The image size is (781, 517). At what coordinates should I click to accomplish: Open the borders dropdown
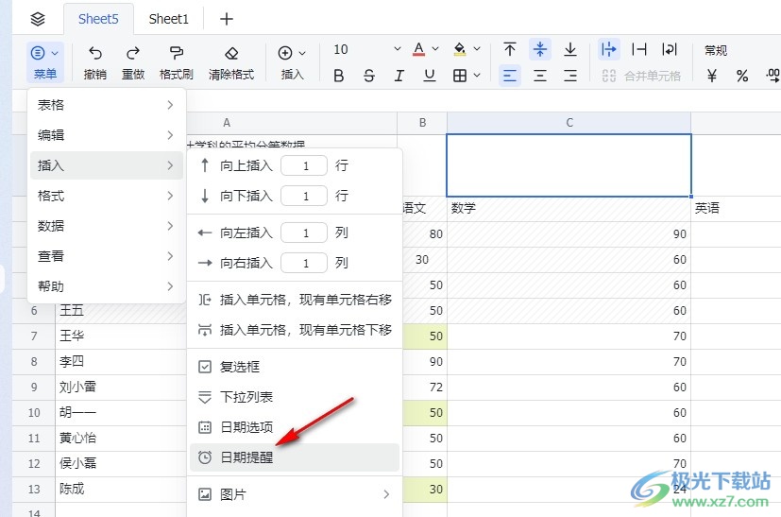click(467, 76)
